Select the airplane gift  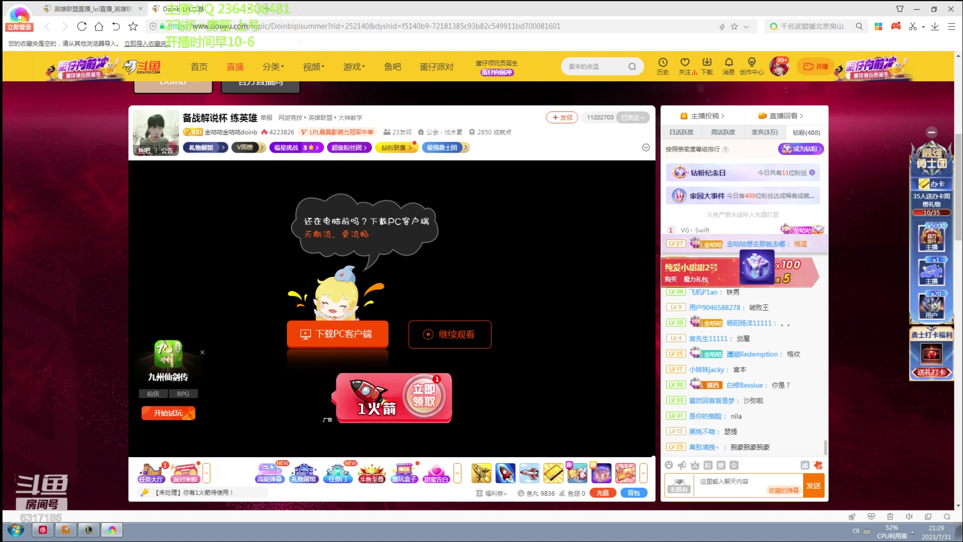click(529, 473)
